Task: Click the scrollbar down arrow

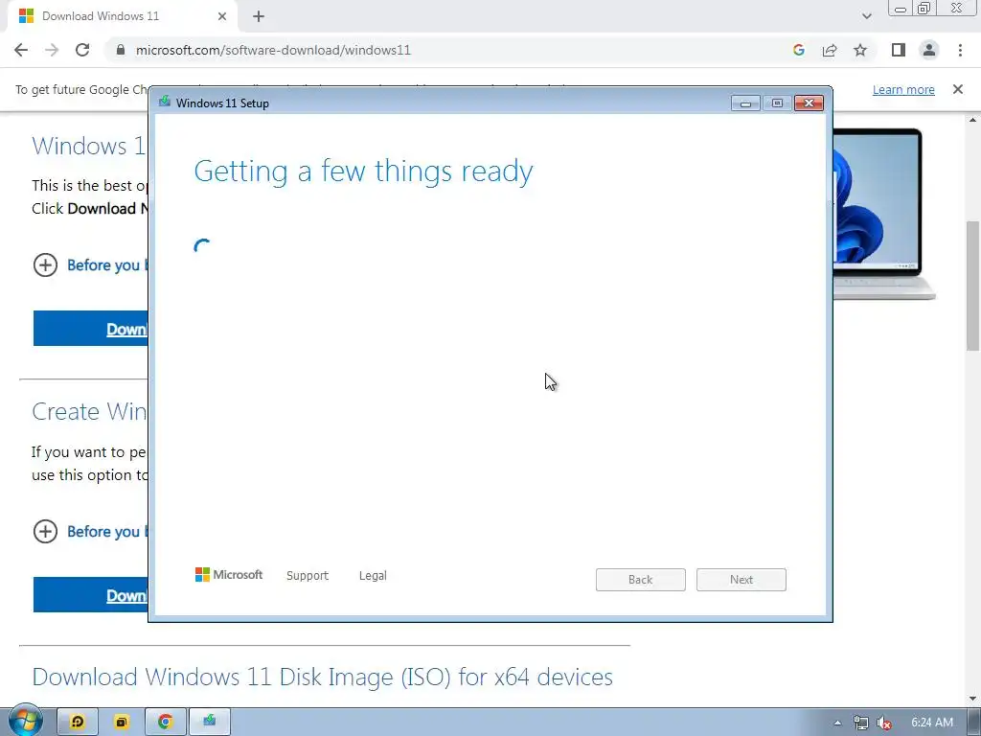Action: click(x=973, y=699)
